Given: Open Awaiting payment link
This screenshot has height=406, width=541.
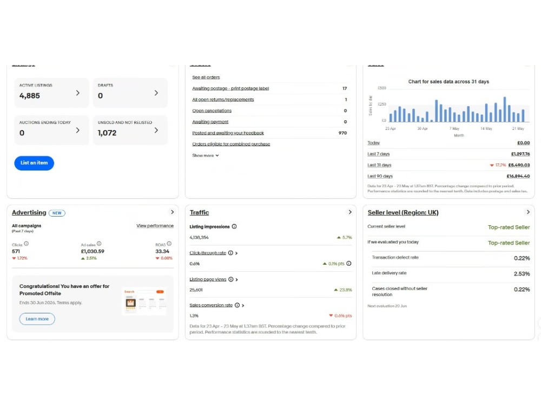Looking at the screenshot, I should (210, 122).
